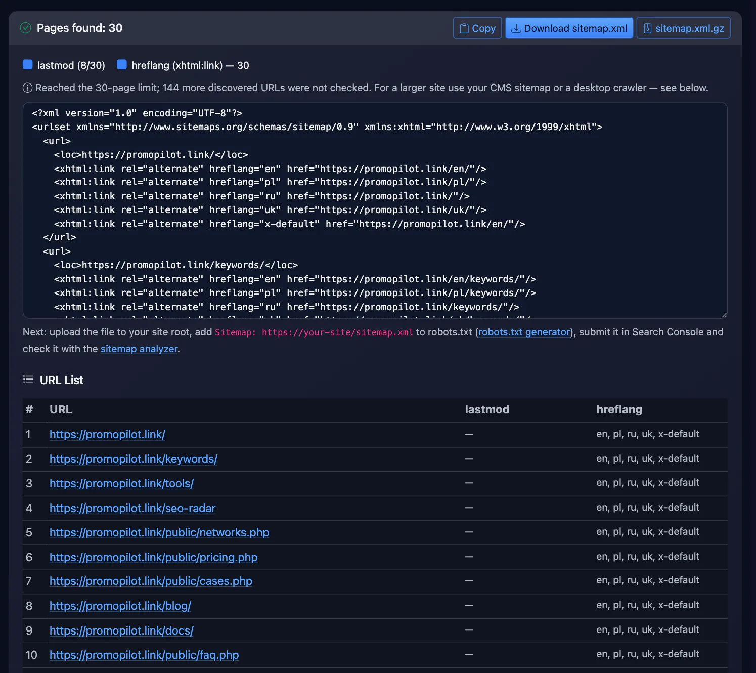Click the lastmod dash in the pricing.php row
This screenshot has height=673, width=756.
[x=469, y=557]
